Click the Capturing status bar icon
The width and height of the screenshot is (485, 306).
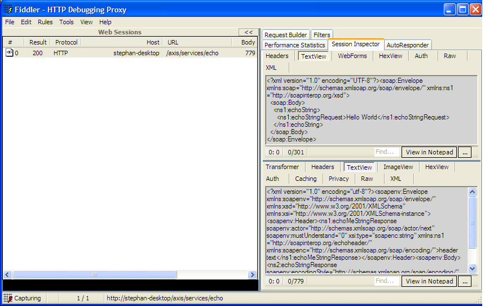pyautogui.click(x=8, y=298)
